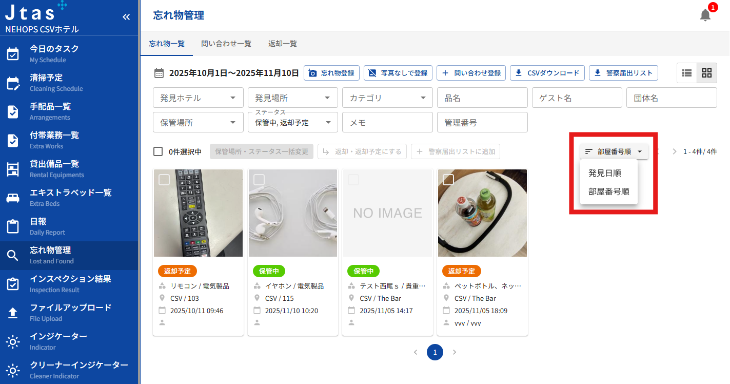Open Daily Report clipboard icon in sidebar
This screenshot has width=730, height=384.
(x=13, y=226)
